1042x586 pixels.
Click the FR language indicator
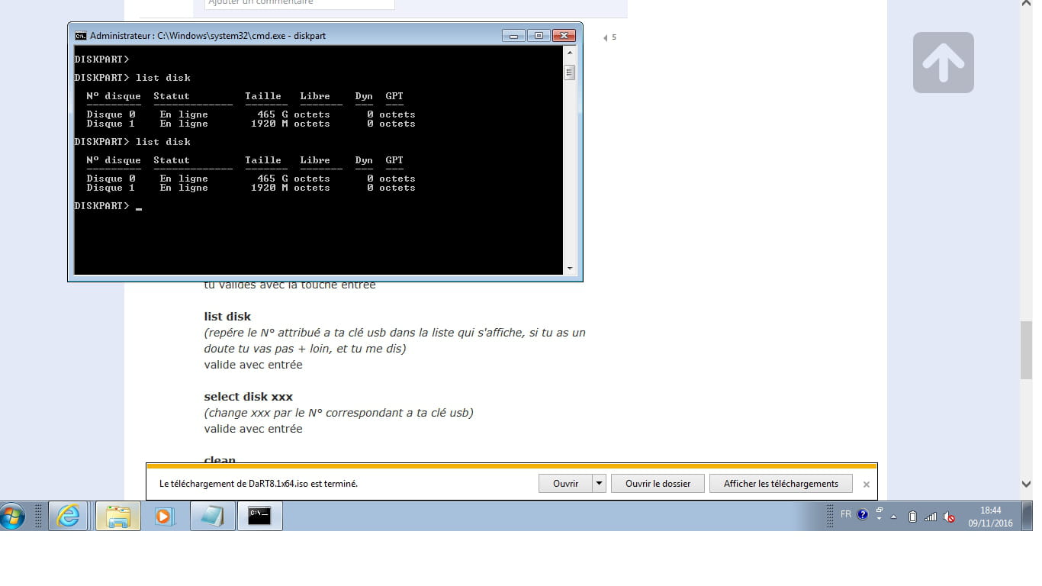[x=846, y=515]
